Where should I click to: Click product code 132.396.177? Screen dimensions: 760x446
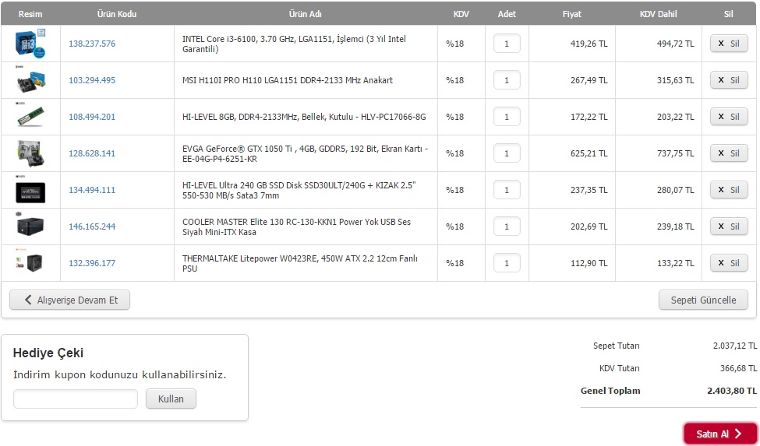(x=92, y=263)
